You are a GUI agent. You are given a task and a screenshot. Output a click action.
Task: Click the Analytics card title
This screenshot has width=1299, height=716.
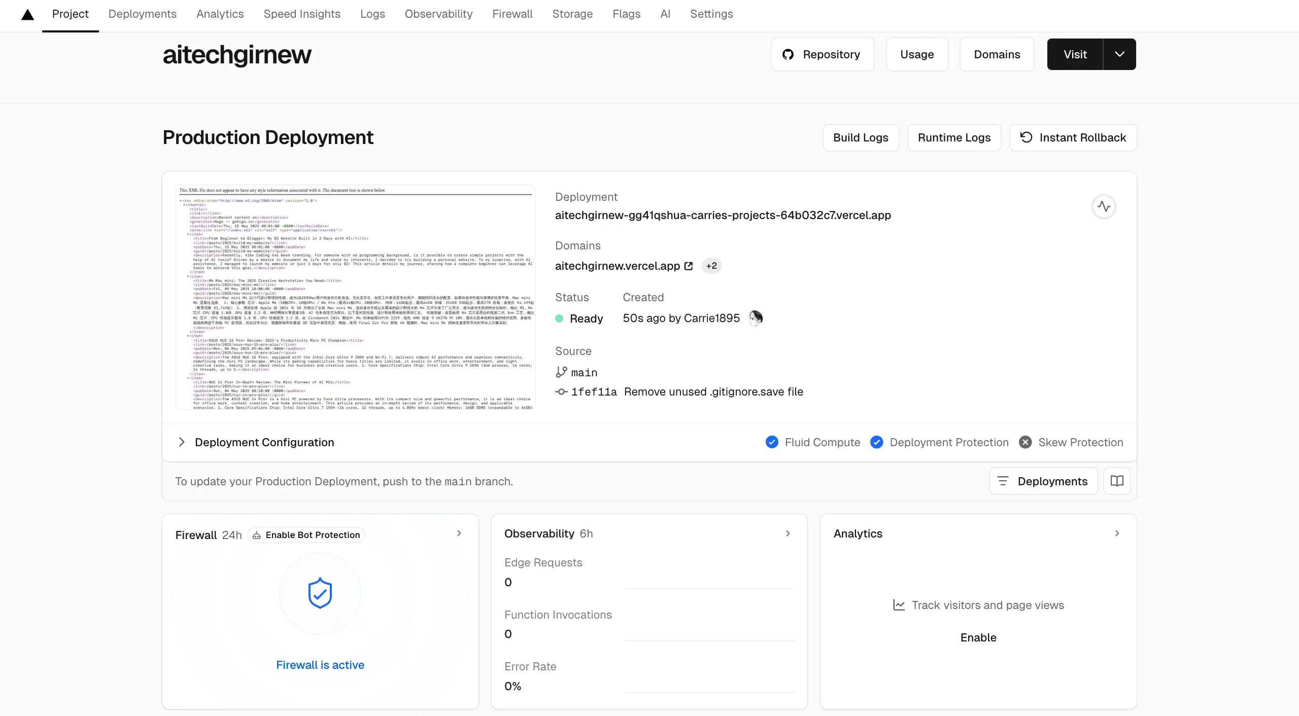pyautogui.click(x=858, y=533)
